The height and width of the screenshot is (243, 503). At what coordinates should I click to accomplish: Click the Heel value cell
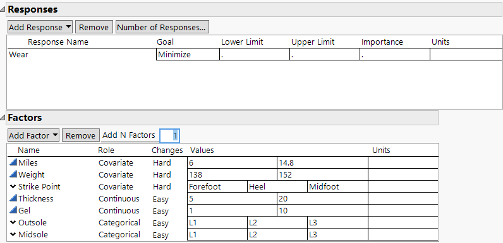[x=277, y=187]
